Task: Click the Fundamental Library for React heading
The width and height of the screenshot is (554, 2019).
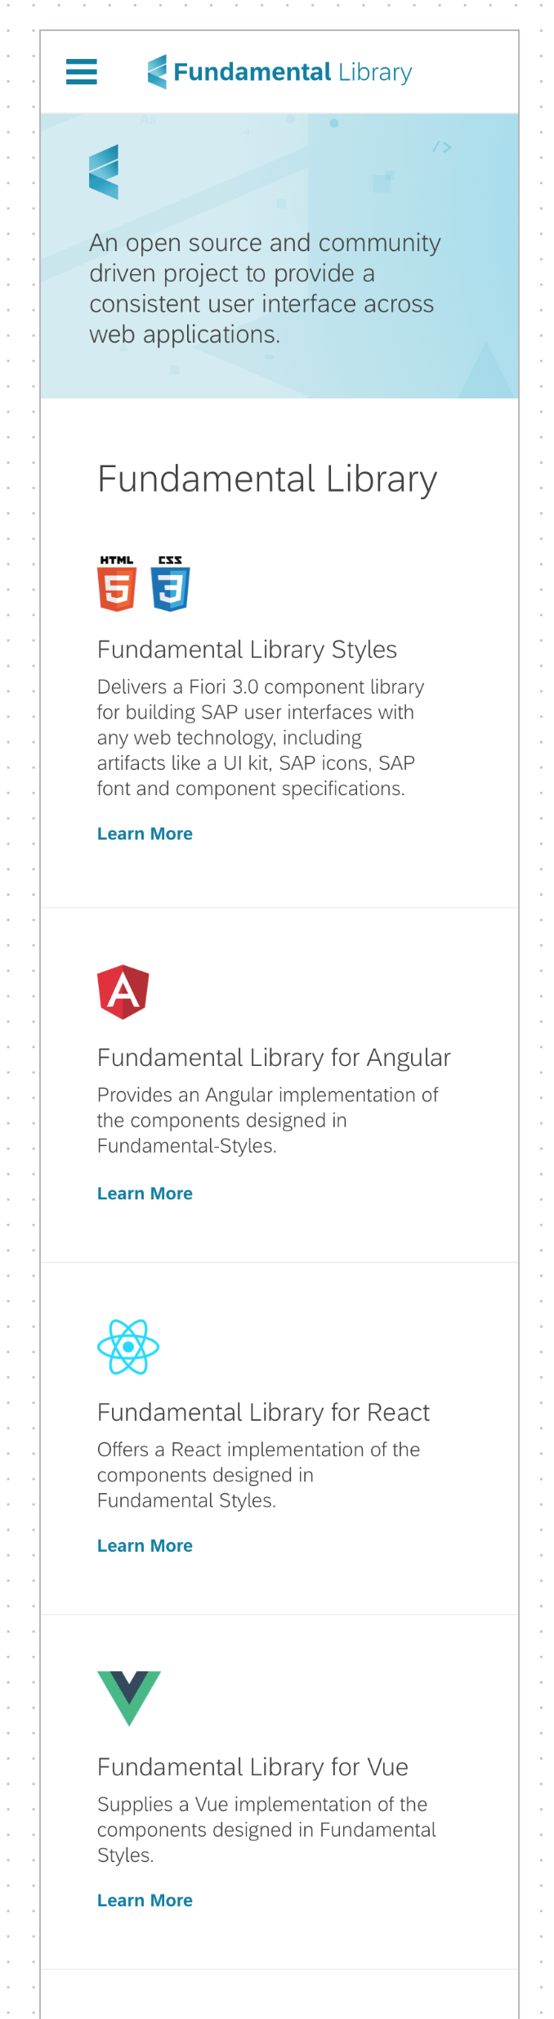Action: click(x=263, y=1413)
